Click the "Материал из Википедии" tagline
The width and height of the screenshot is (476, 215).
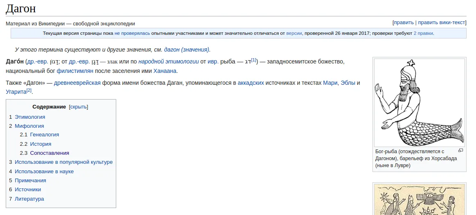coord(70,24)
